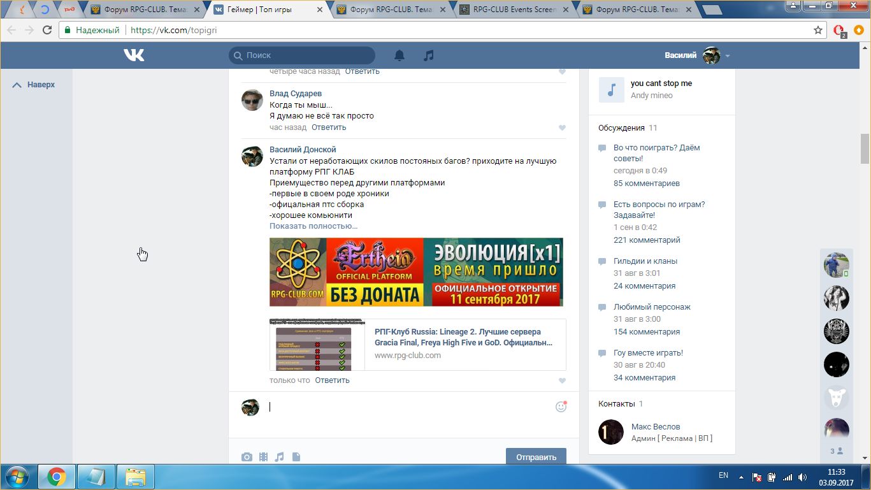The width and height of the screenshot is (871, 490).
Task: Switch to the РЖД browser tab
Action: tap(70, 10)
